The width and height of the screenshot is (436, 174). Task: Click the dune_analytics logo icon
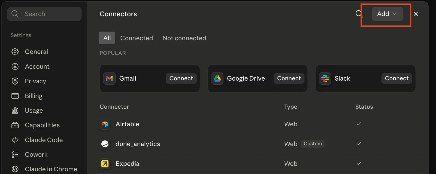coord(105,144)
